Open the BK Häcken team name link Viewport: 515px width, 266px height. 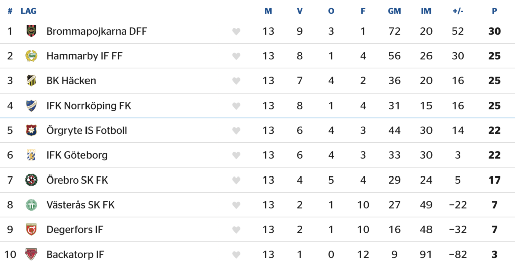click(71, 81)
